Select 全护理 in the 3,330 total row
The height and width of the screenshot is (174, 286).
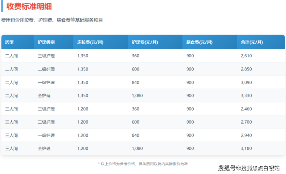[x=44, y=96]
